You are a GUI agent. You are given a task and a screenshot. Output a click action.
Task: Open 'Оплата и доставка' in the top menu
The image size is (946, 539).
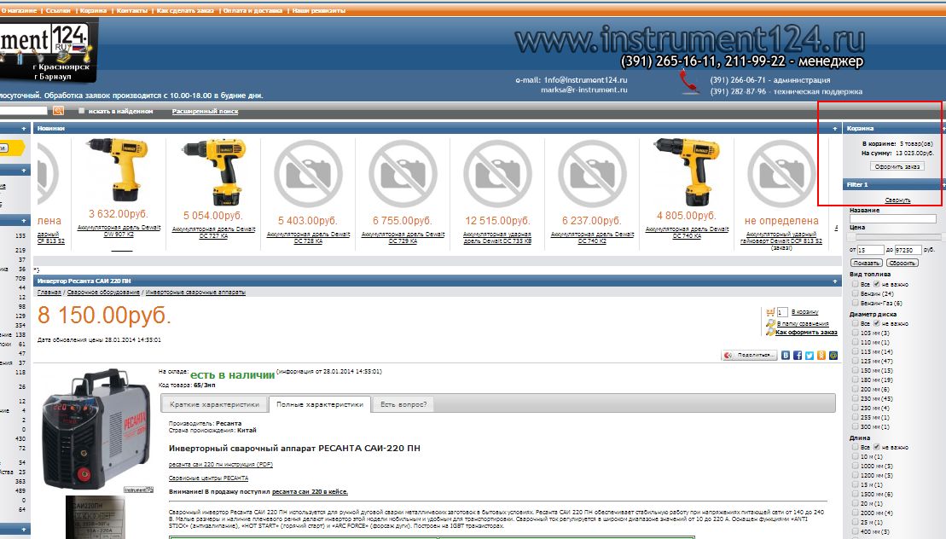coord(253,11)
